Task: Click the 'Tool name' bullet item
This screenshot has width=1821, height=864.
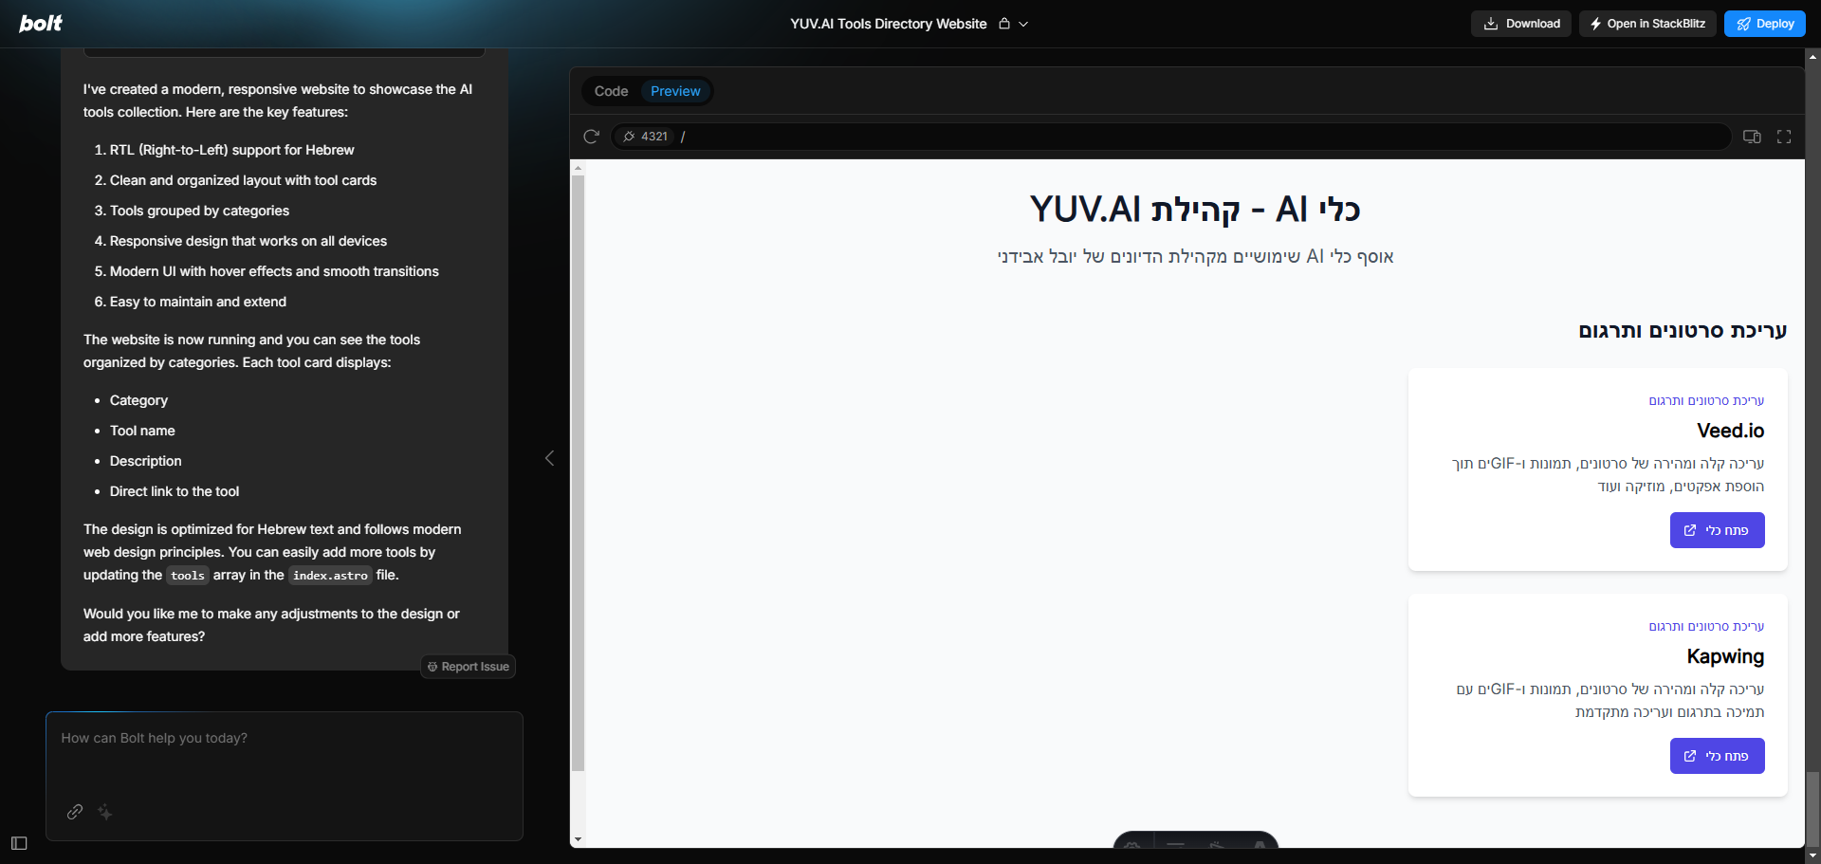Action: pyautogui.click(x=142, y=431)
